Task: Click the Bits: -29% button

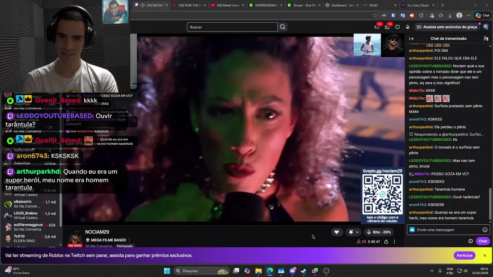Action: (x=379, y=232)
